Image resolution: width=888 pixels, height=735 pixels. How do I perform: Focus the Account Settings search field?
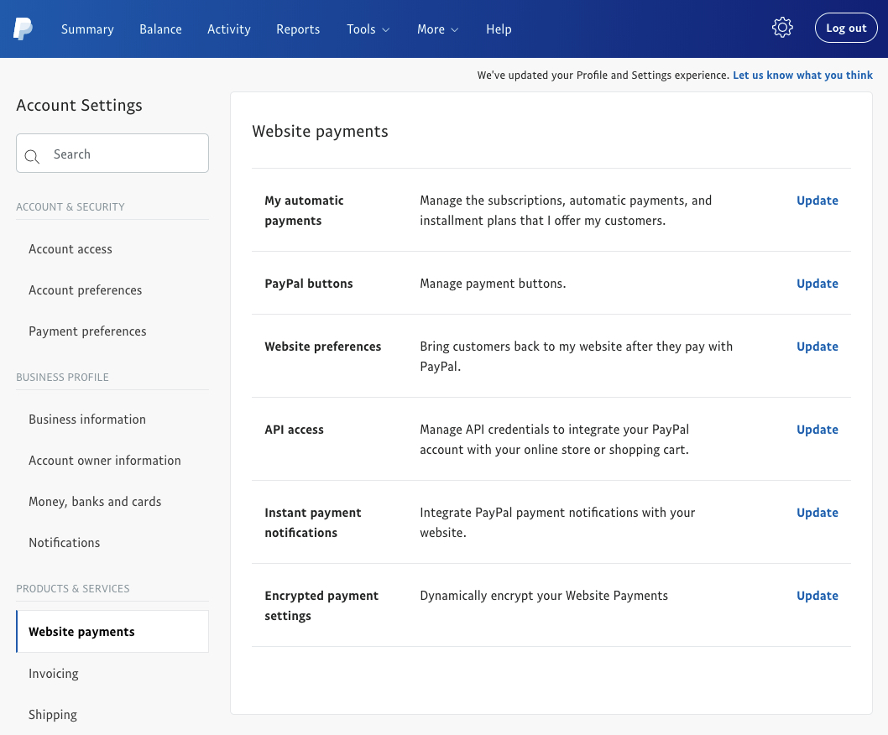tap(112, 154)
